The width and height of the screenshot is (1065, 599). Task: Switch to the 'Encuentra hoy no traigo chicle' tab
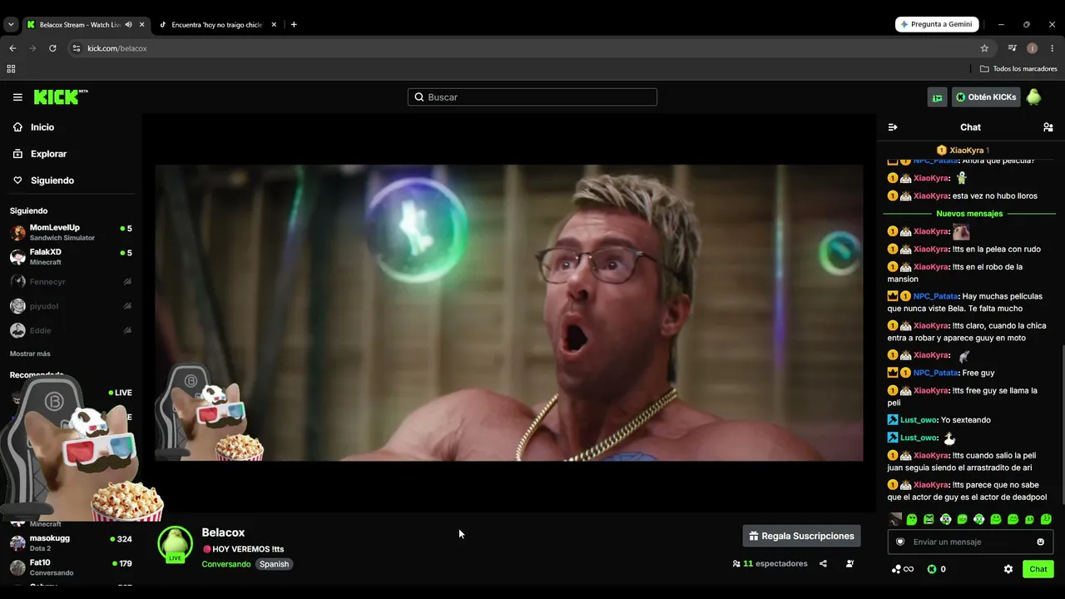(x=217, y=25)
